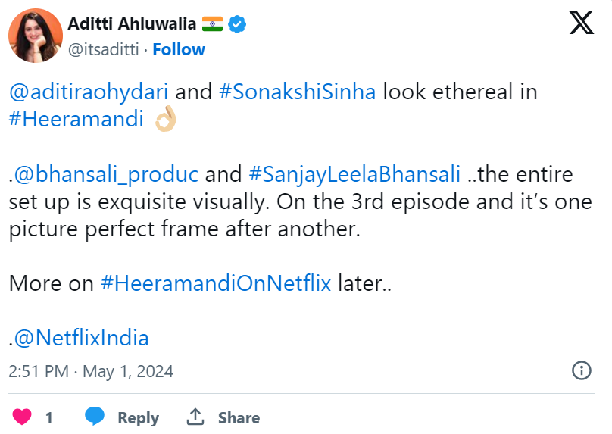
Task: Visit the @NetflixIndia profile mention
Action: (x=82, y=338)
